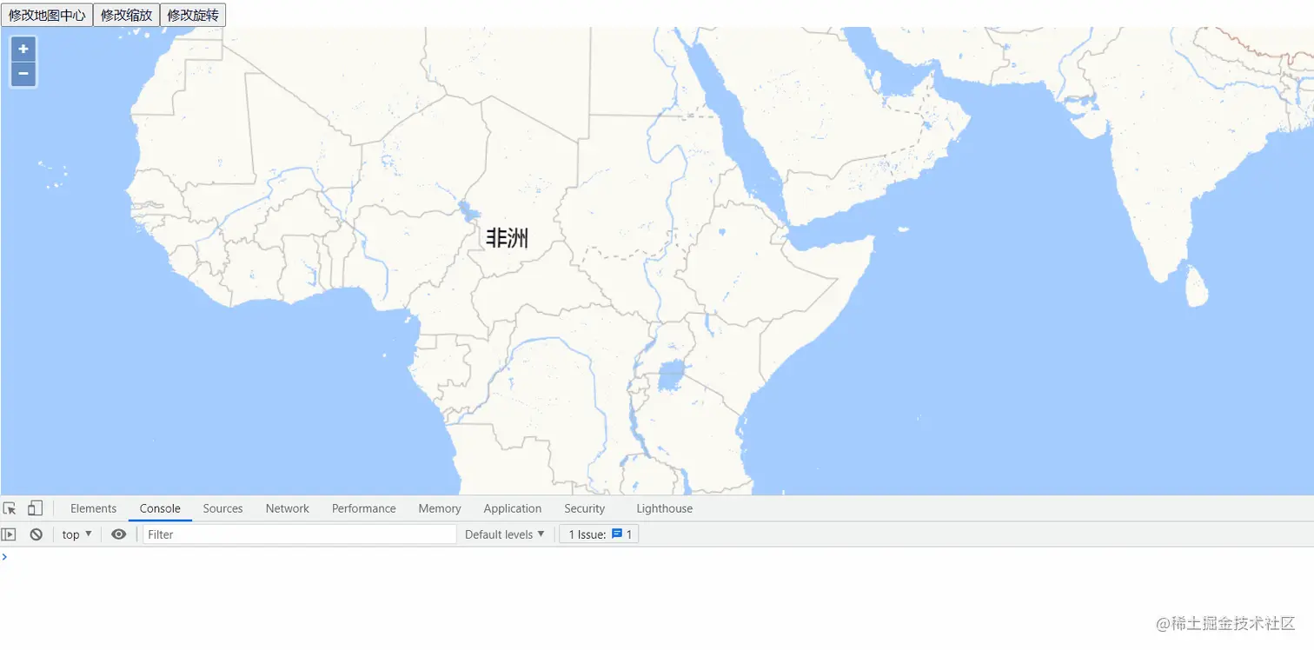1314x650 pixels.
Task: Toggle the device toolbar icon
Action: [35, 508]
